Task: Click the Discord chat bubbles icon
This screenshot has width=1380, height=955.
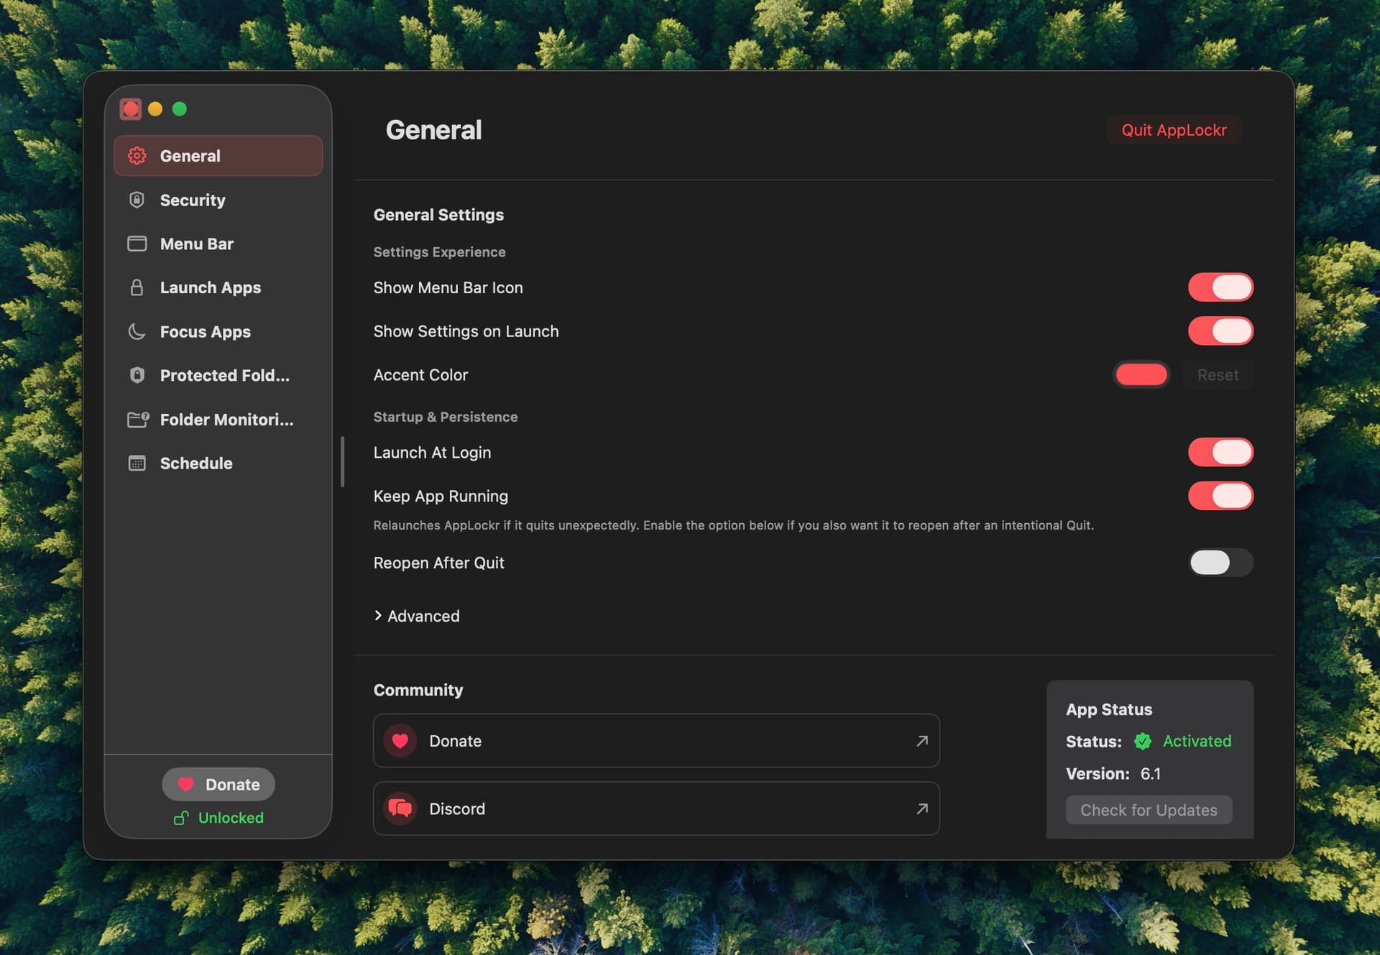Action: tap(400, 808)
